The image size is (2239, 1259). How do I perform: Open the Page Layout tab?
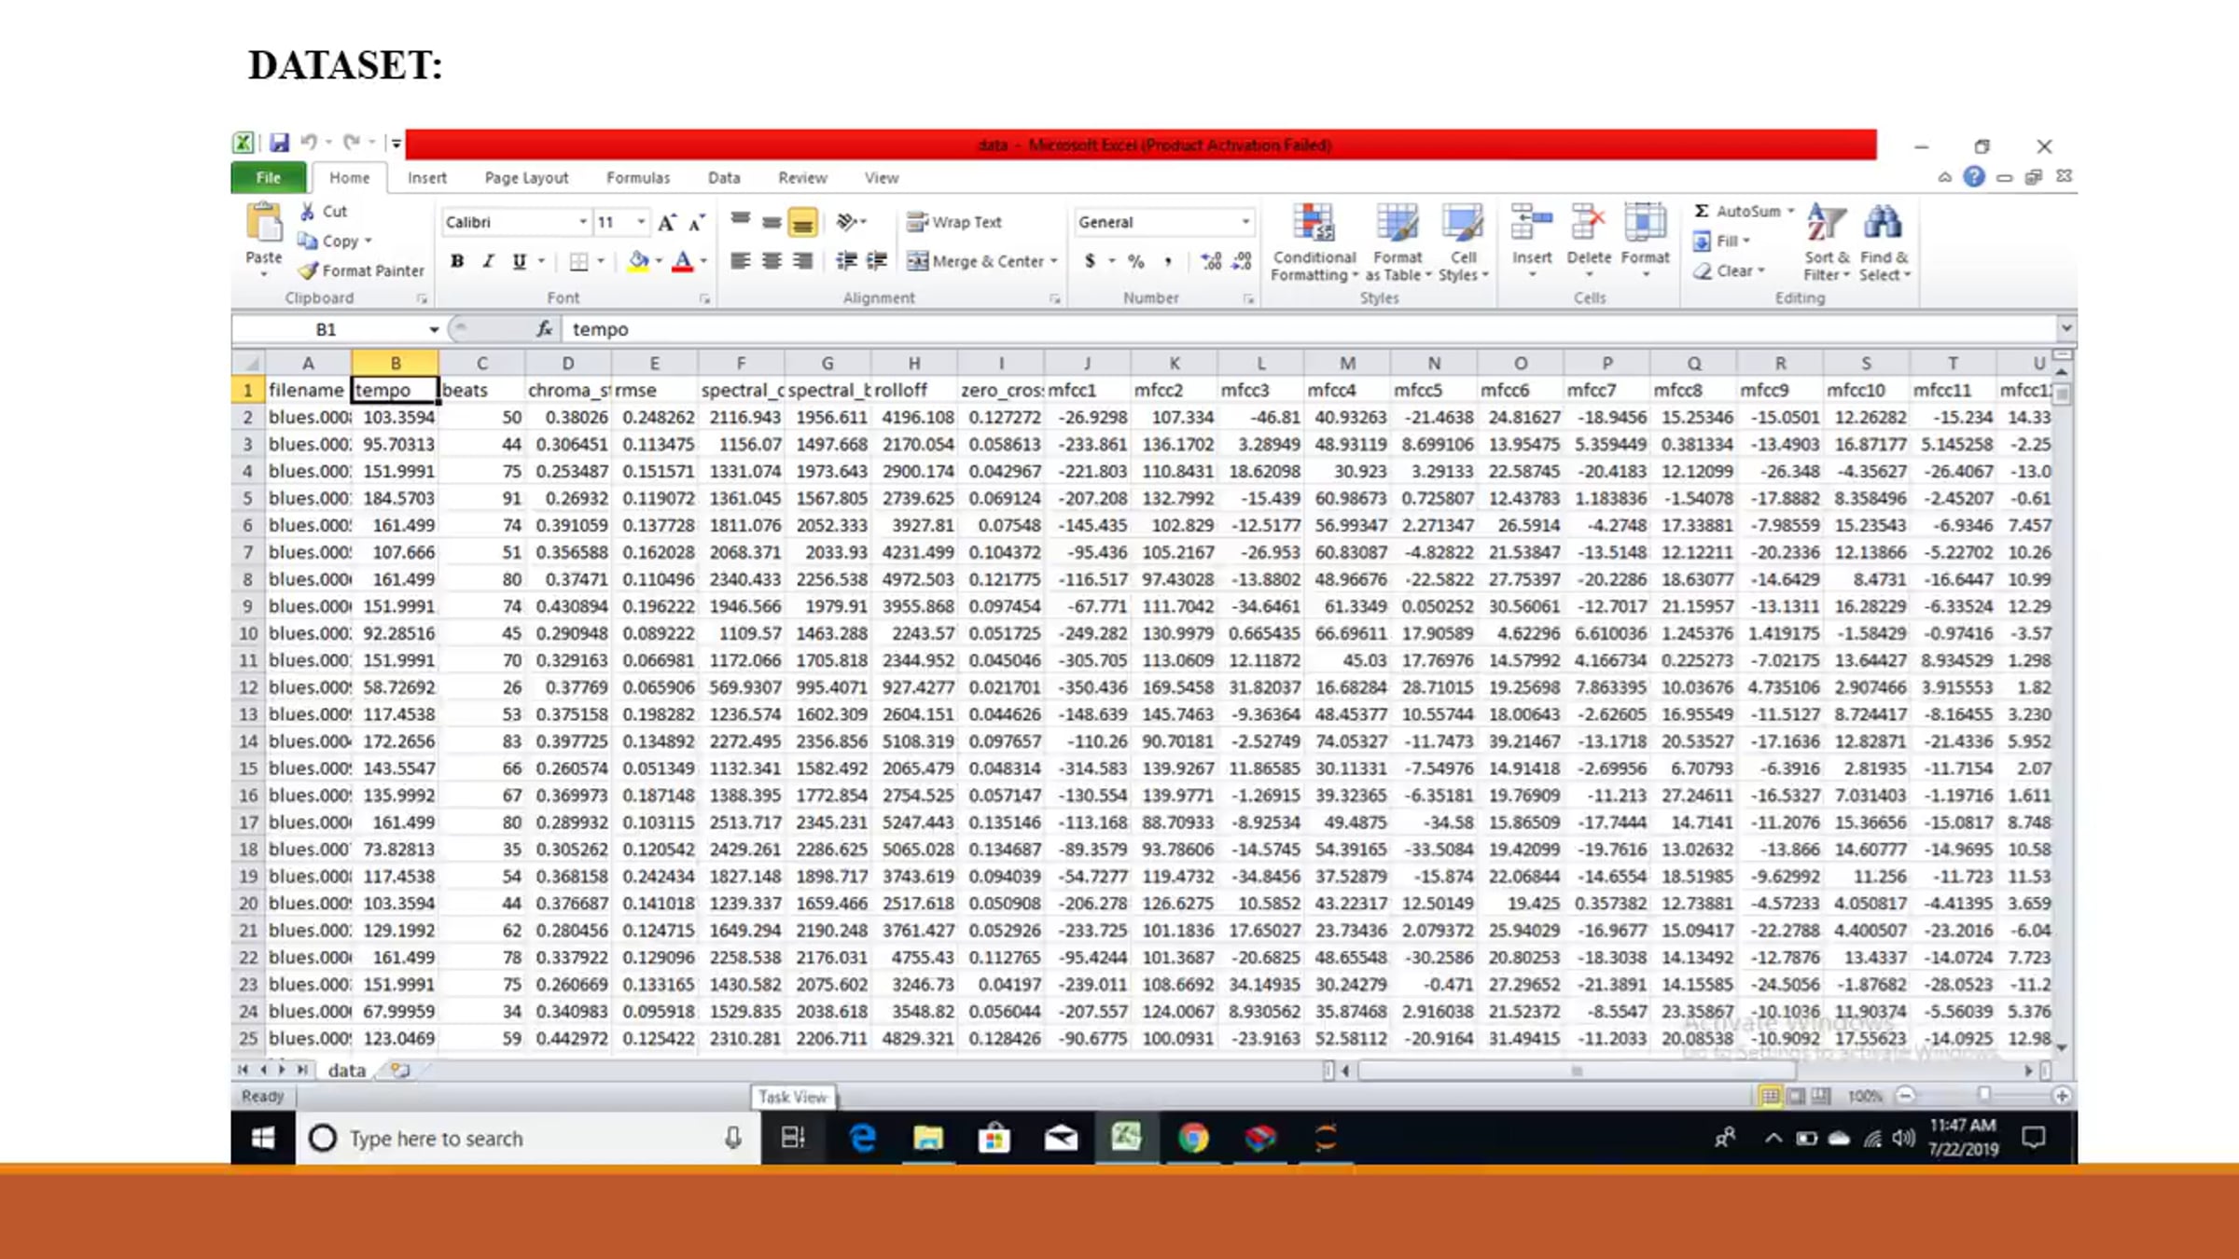525,177
